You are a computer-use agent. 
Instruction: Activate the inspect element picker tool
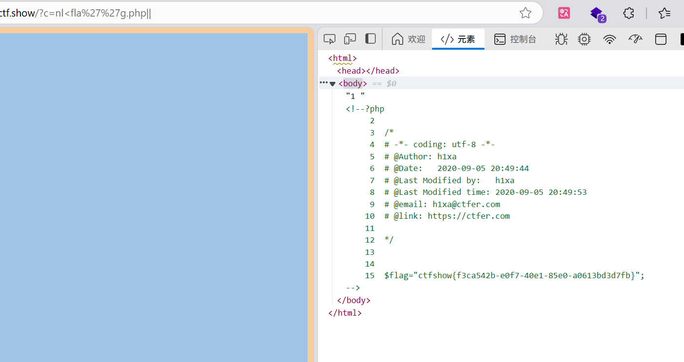(x=330, y=39)
